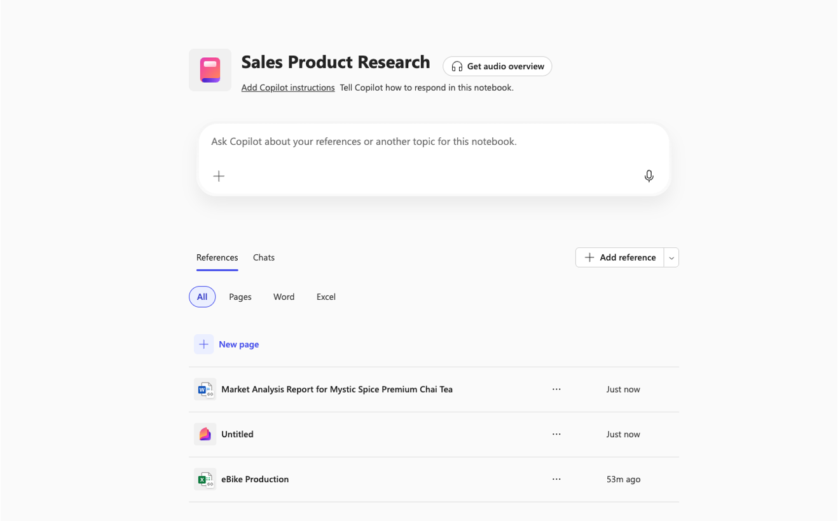Click the Excel icon for eBike Production

(205, 480)
